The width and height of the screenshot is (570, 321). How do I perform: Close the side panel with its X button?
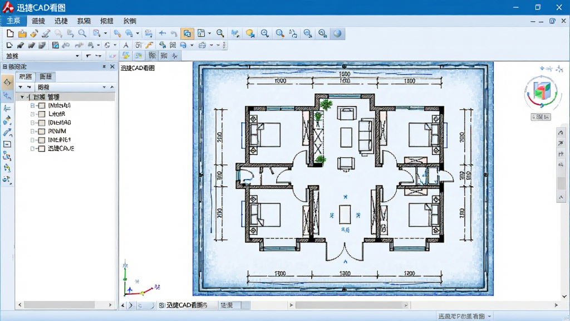112,67
